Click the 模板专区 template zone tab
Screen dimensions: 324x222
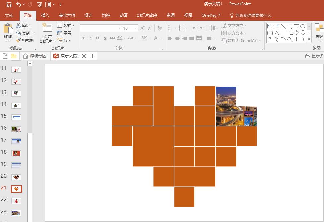pos(34,56)
